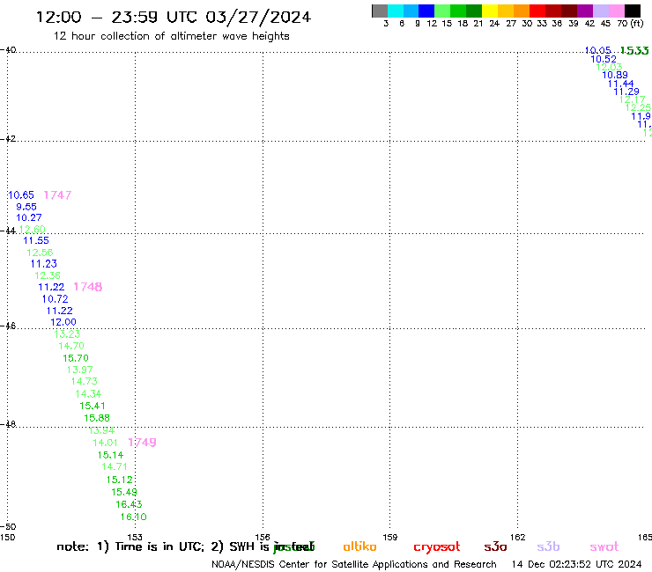Click the red swatch in the color legend
The height and width of the screenshot is (572, 652).
(x=537, y=11)
